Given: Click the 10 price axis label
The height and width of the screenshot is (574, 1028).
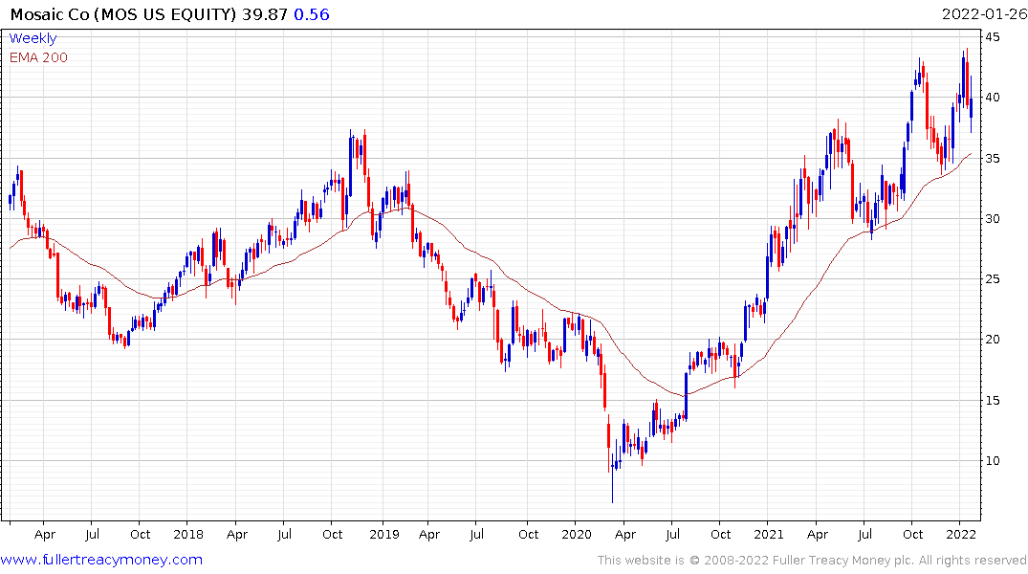Looking at the screenshot, I should pyautogui.click(x=993, y=461).
